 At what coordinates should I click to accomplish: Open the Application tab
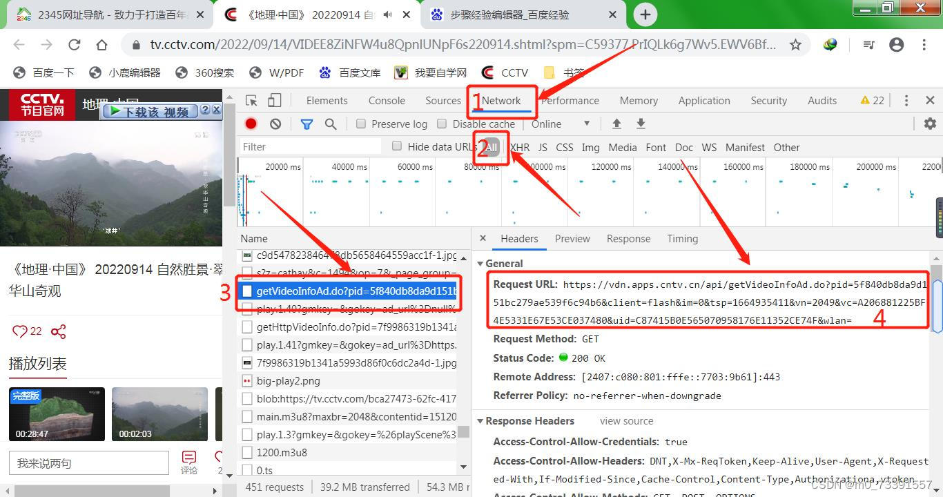coord(704,101)
